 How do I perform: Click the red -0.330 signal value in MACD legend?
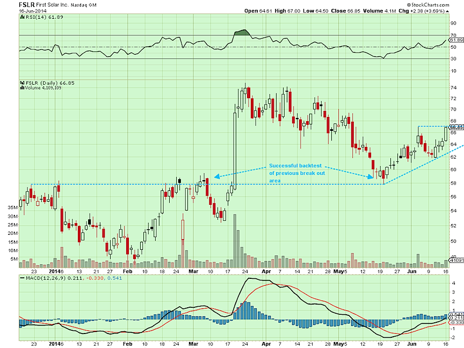tap(95, 278)
